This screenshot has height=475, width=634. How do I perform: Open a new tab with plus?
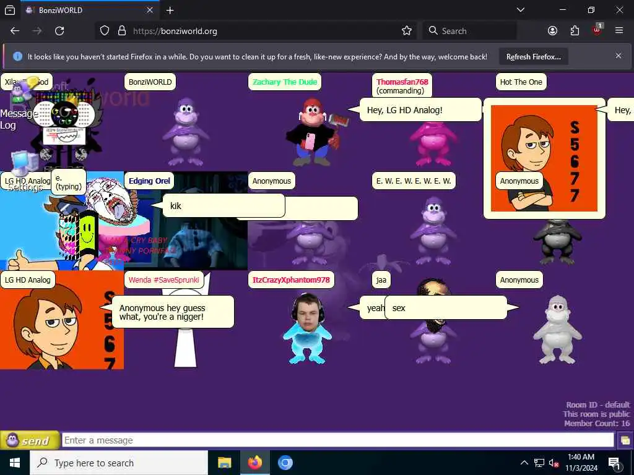(170, 10)
